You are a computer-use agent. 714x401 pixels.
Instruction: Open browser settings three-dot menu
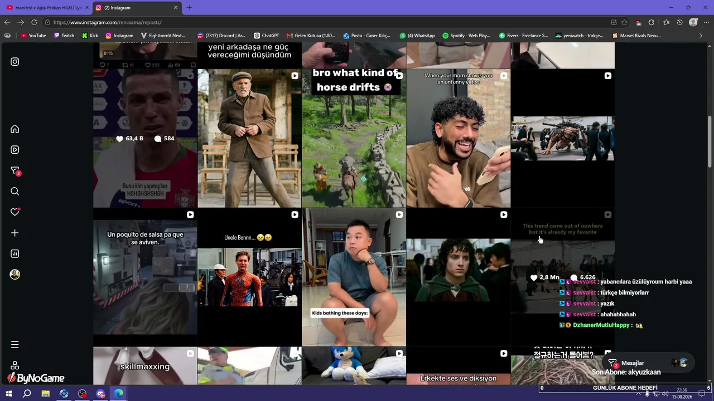tap(707, 22)
